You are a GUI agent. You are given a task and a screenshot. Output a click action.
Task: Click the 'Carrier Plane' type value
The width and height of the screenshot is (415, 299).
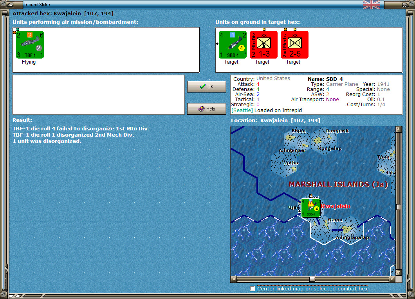(342, 84)
